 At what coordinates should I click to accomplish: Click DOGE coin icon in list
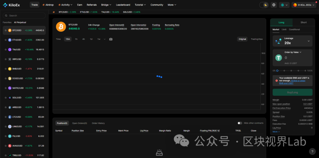[x=10, y=78]
